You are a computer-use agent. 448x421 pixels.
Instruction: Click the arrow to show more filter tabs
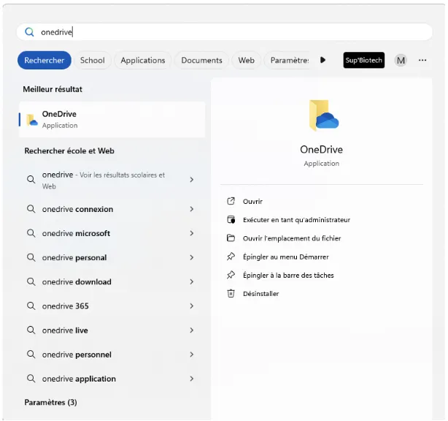323,60
